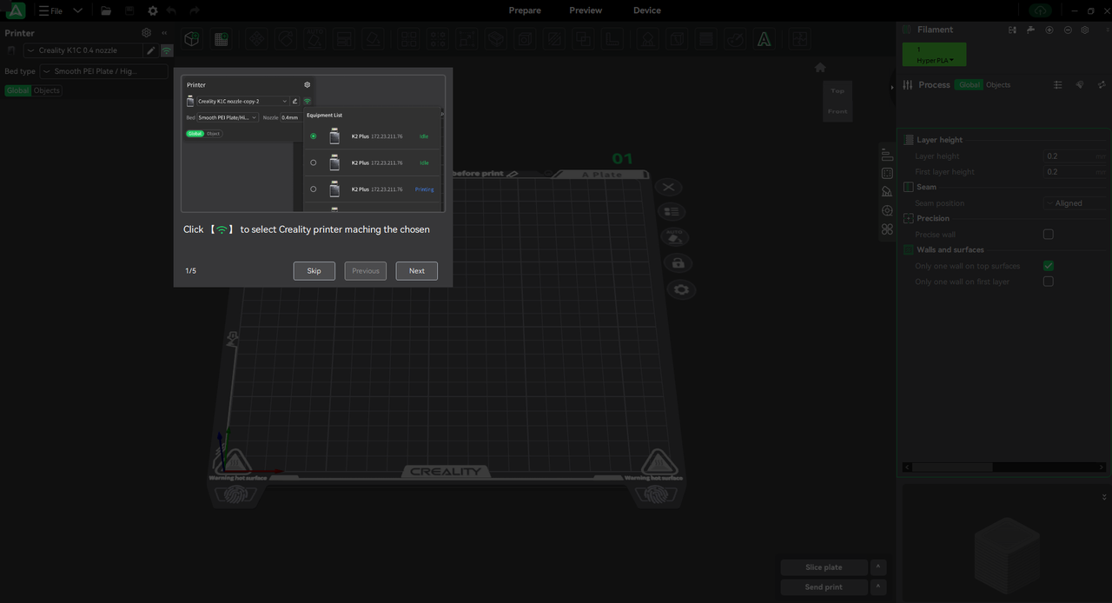
Task: Click the process settings list icon
Action: 1057,85
